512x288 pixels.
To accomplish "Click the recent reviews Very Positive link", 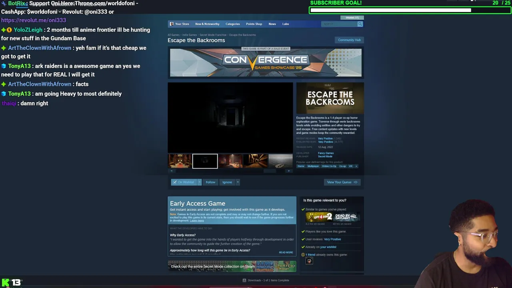I will coord(325,138).
